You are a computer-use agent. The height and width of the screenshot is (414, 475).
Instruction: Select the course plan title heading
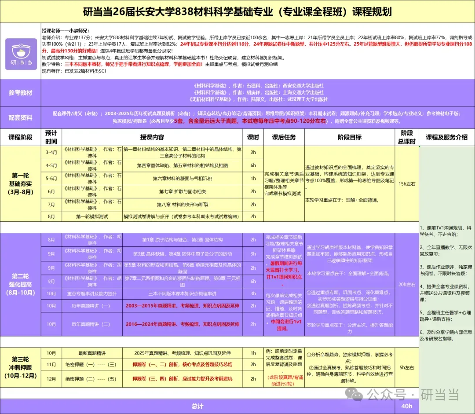[x=237, y=11]
